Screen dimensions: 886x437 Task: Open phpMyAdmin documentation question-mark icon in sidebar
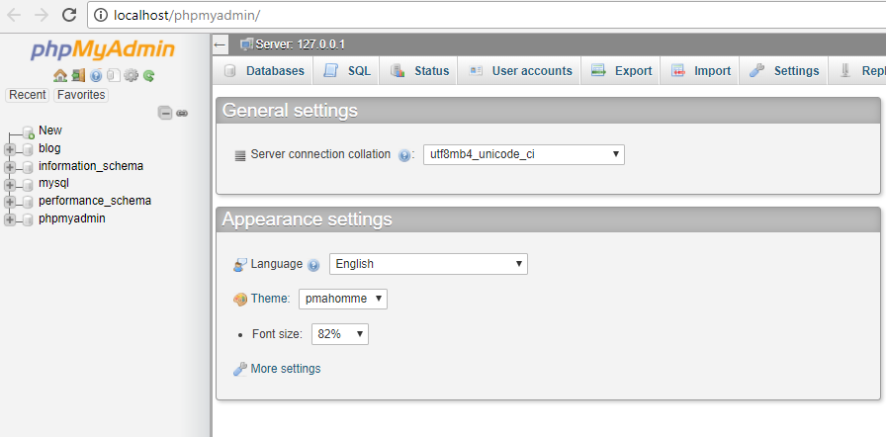coord(96,75)
